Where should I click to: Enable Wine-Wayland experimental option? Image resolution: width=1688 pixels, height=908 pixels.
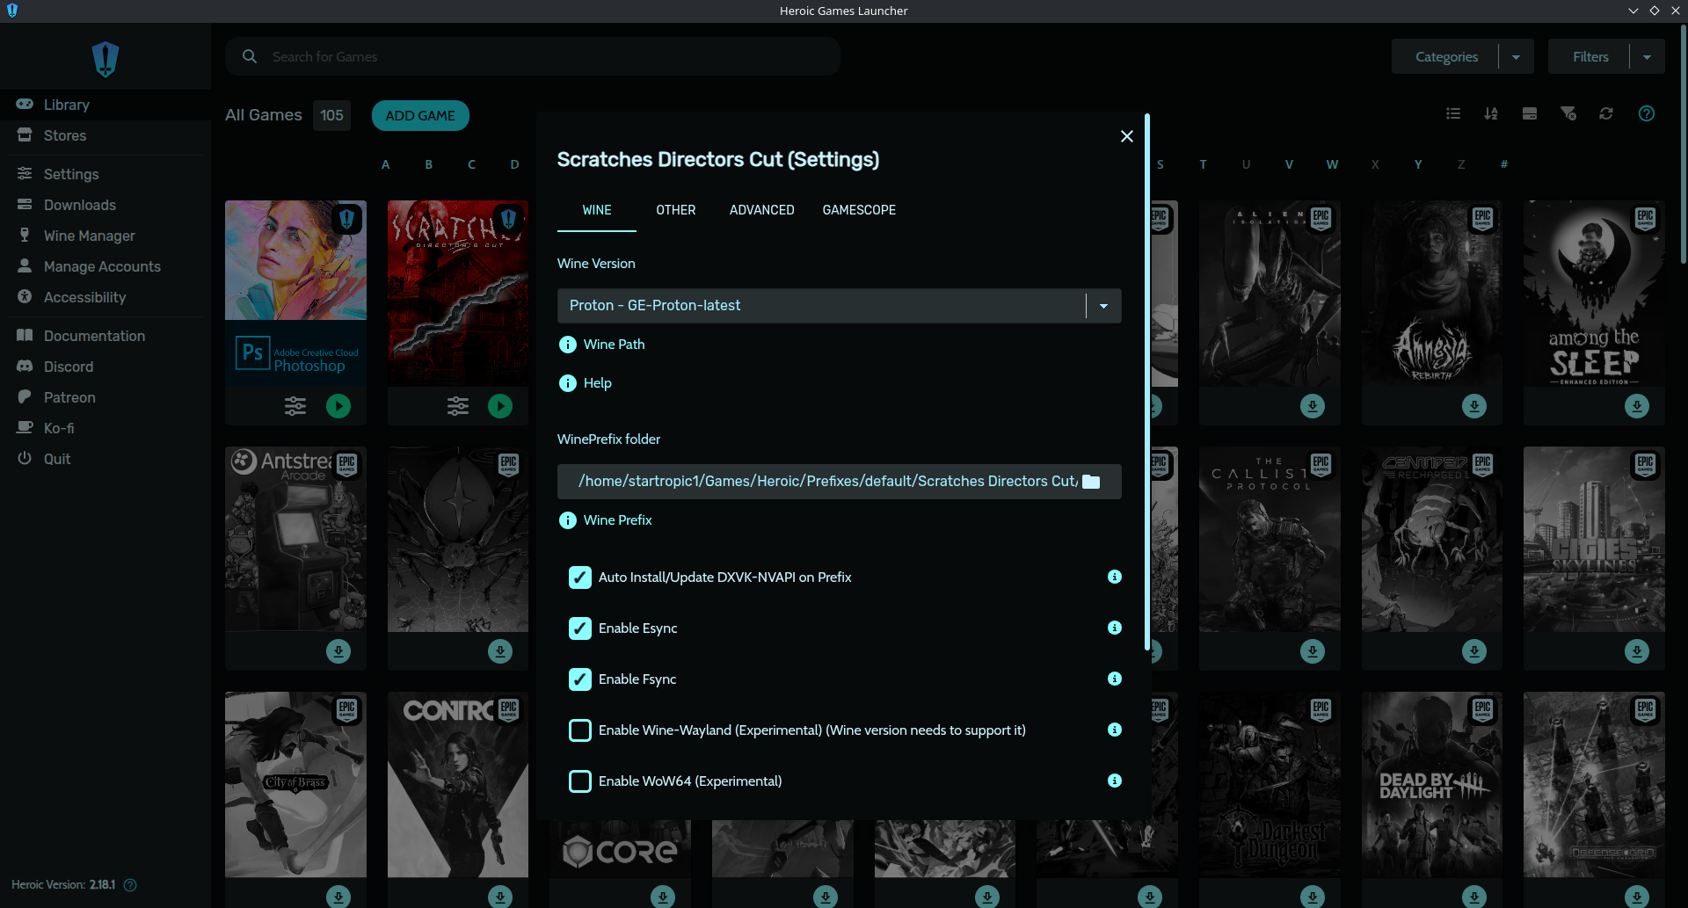click(579, 730)
